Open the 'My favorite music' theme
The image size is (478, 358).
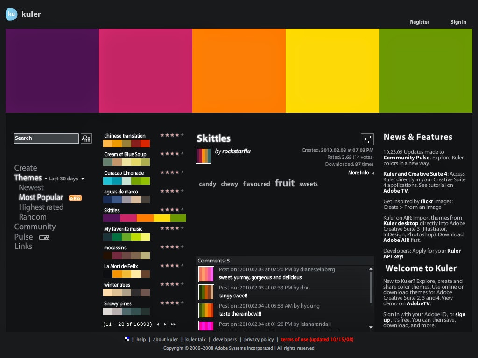[x=123, y=229]
